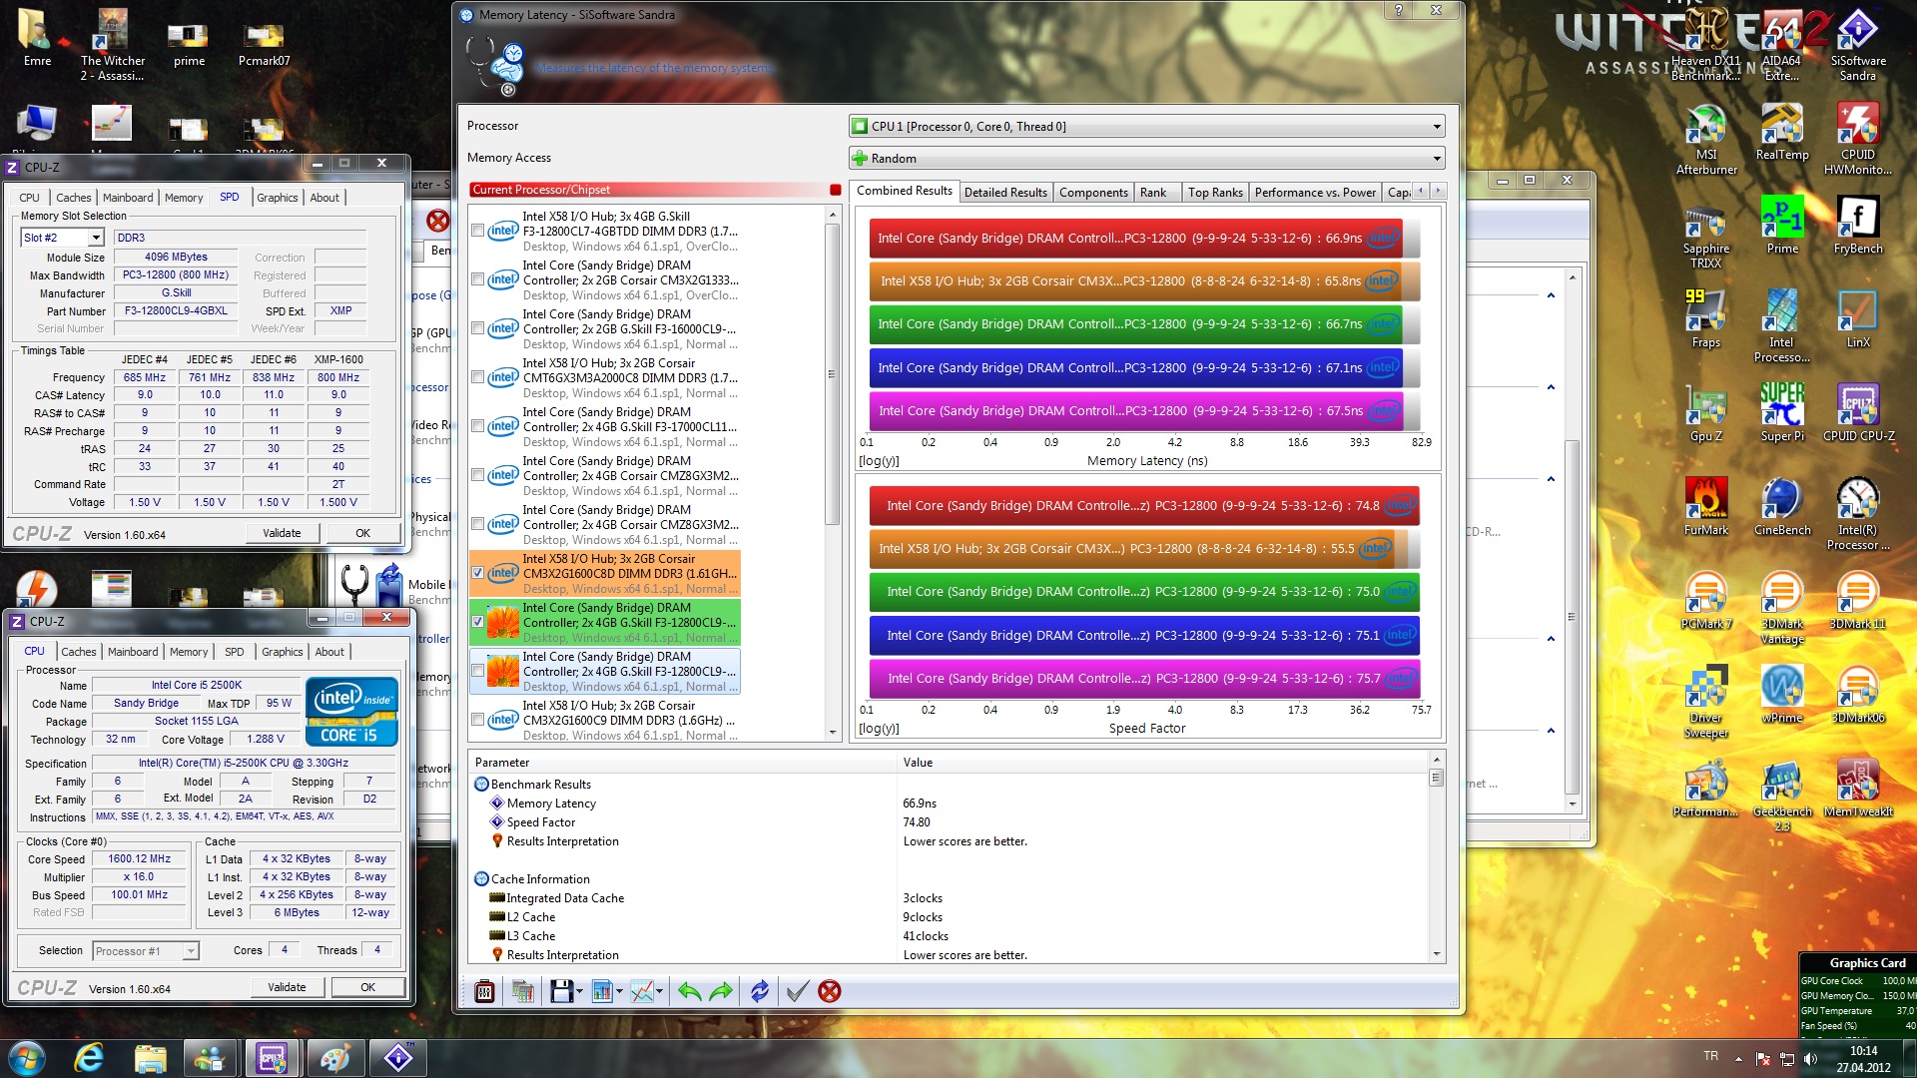This screenshot has height=1078, width=1917.
Task: Uncheck the green Sandy Bridge G.Skill F3-12800CL9 entry
Action: (x=478, y=622)
